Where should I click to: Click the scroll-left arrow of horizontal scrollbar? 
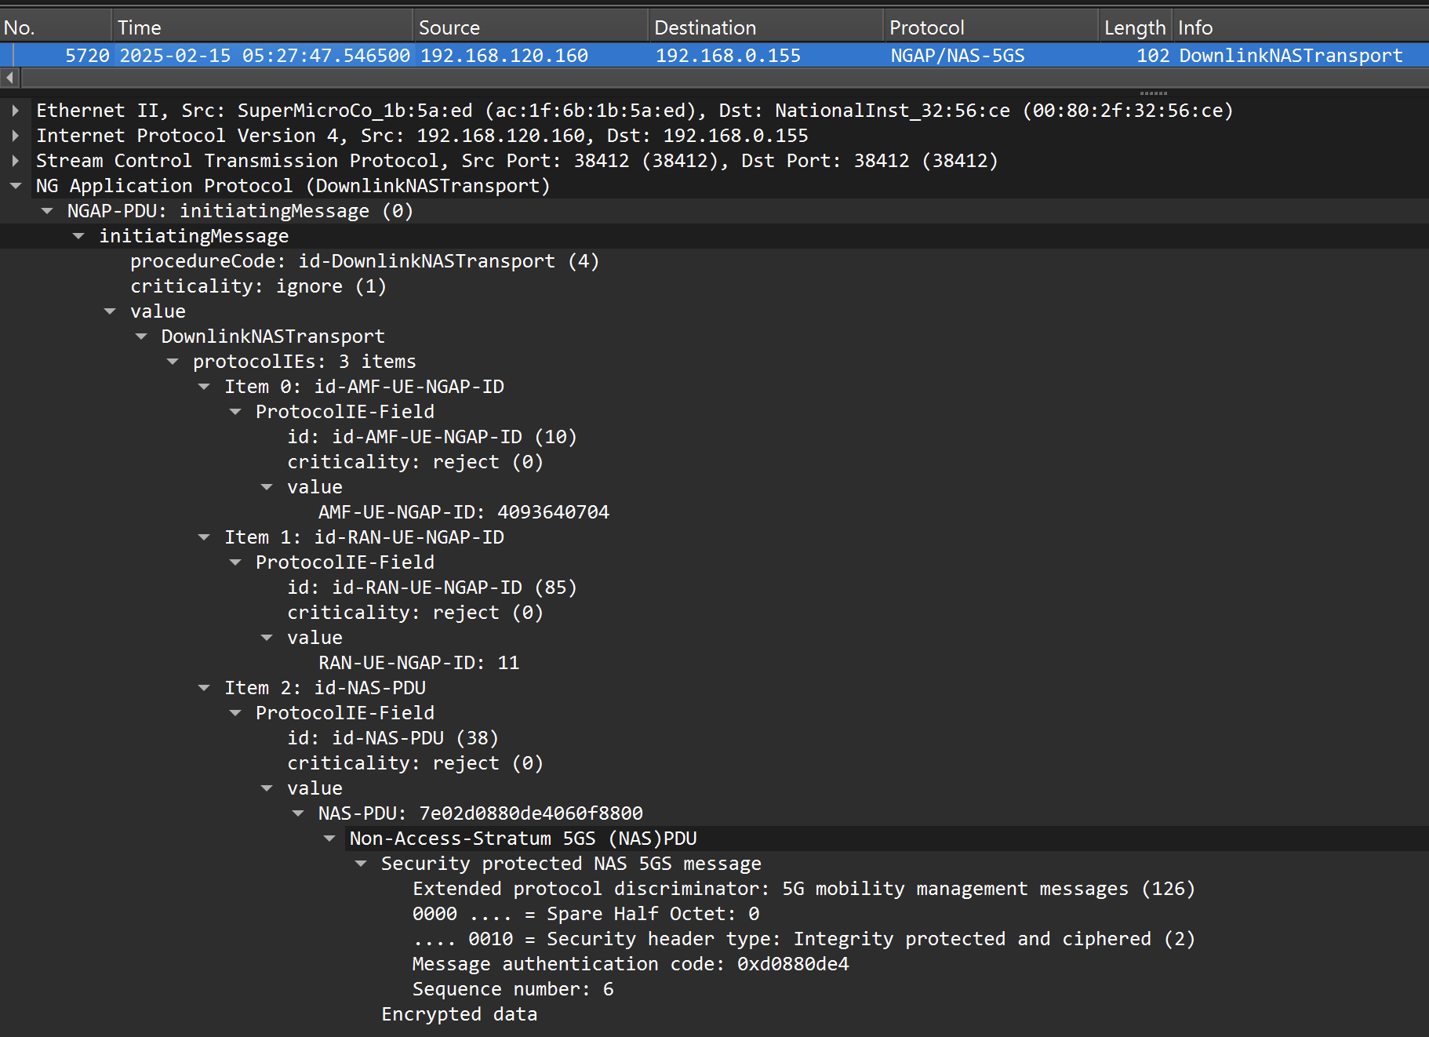(x=9, y=78)
